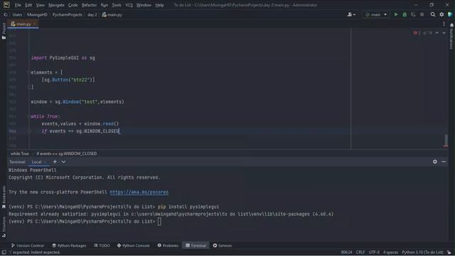
Task: Open terminal panel settings gear
Action: point(434,161)
